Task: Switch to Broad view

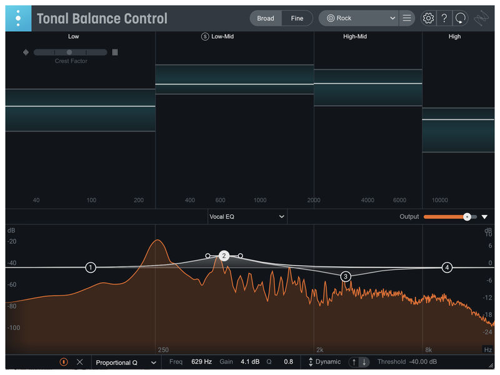Action: [265, 19]
